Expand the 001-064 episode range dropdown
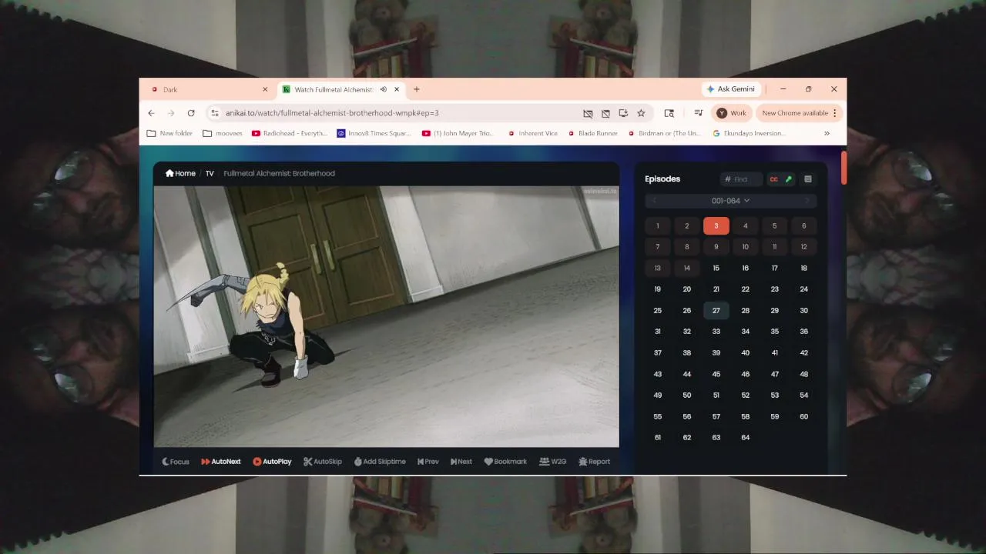 [x=730, y=201]
